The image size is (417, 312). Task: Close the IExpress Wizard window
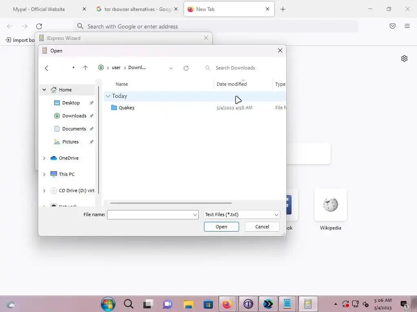[x=206, y=38]
